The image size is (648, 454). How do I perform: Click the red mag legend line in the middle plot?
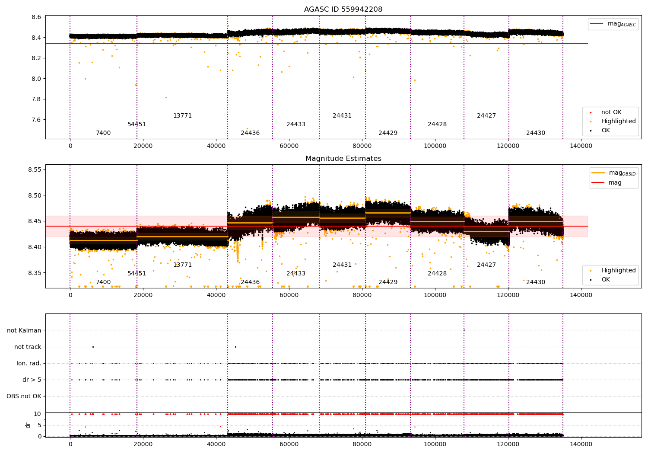coord(598,183)
